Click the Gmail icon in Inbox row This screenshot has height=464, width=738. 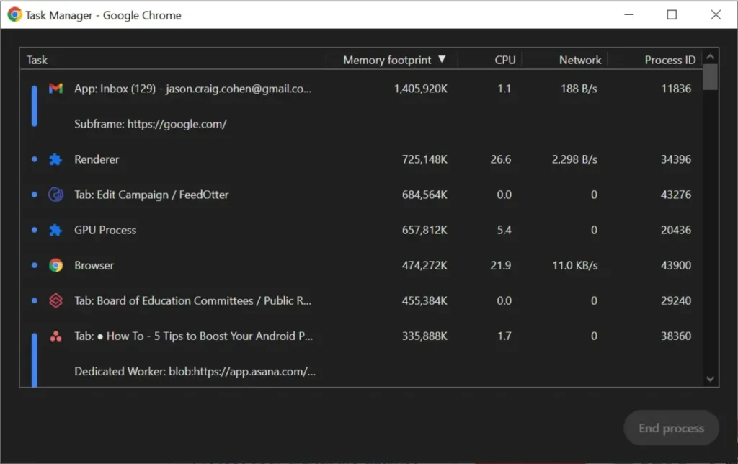pos(56,89)
